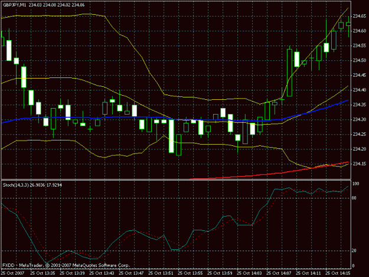Click the 234.25 price axis label
The image size is (369, 277).
tap(360, 134)
